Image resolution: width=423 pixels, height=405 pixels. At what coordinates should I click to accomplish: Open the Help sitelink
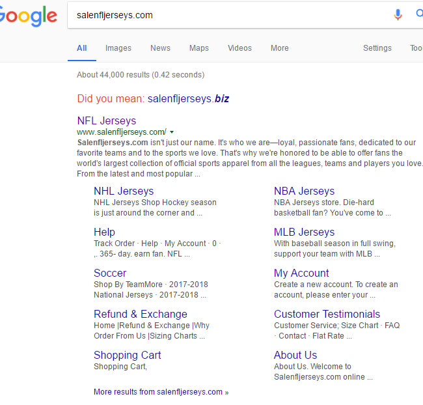point(104,232)
